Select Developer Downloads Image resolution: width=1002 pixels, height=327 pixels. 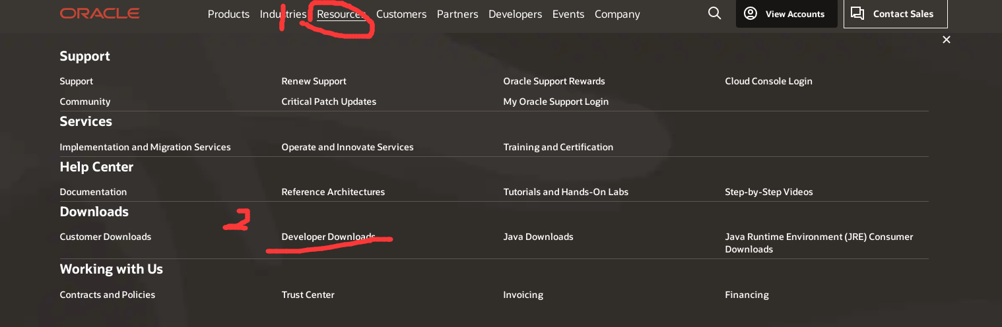(329, 237)
